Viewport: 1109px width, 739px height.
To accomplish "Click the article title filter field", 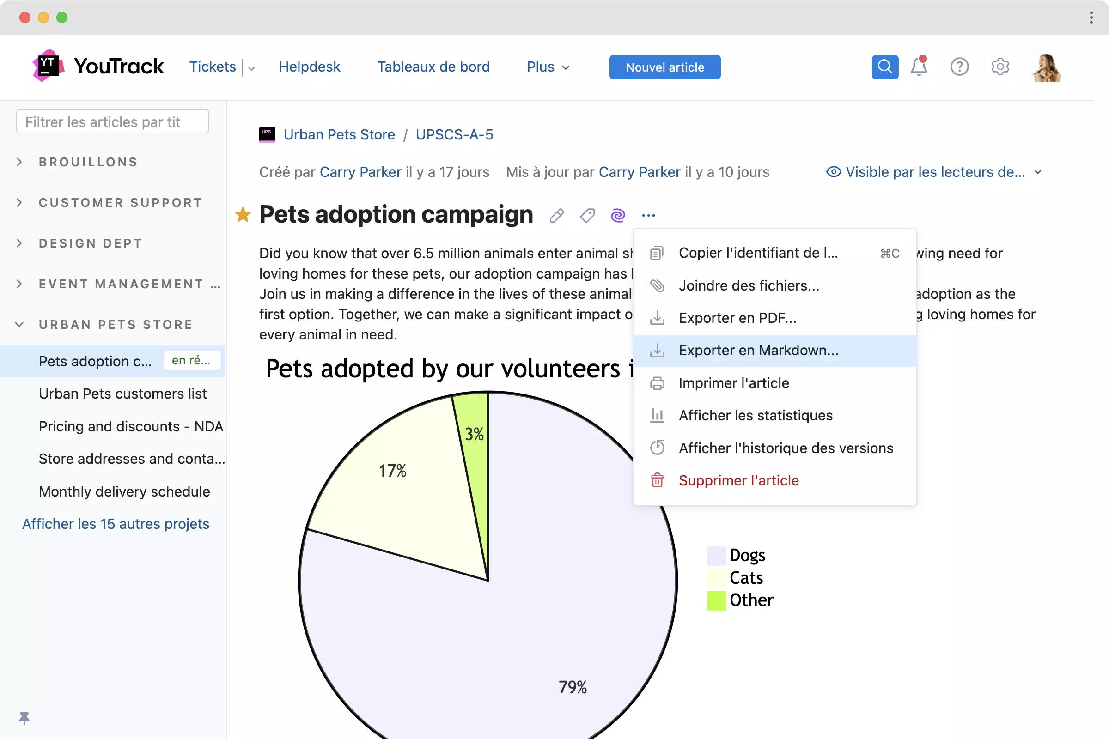I will coord(112,121).
